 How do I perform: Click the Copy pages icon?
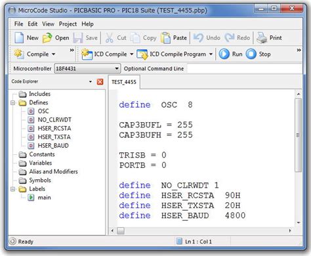(x=135, y=37)
